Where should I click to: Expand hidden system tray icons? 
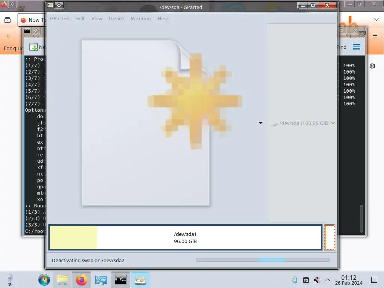[328, 280]
